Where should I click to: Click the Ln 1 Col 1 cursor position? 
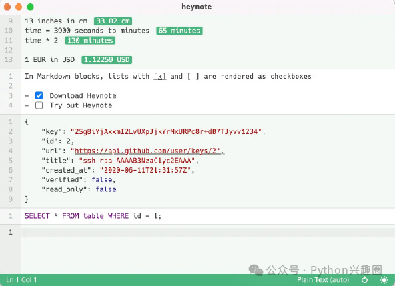pyautogui.click(x=21, y=280)
